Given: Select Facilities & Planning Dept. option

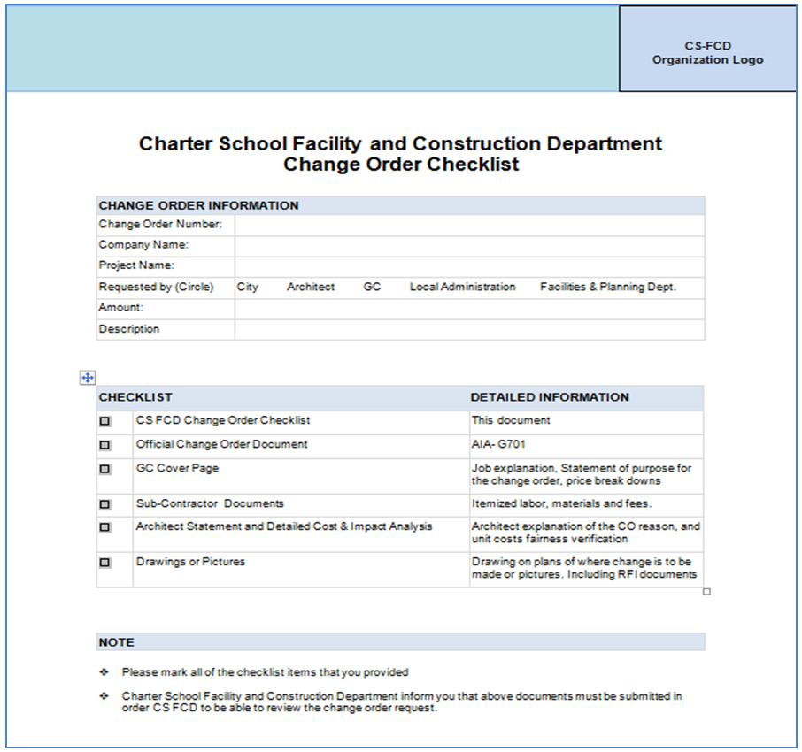Looking at the screenshot, I should [608, 288].
